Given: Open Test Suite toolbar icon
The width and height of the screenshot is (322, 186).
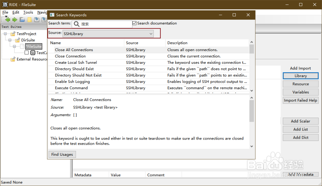Looking at the screenshot, I should coord(22,20).
